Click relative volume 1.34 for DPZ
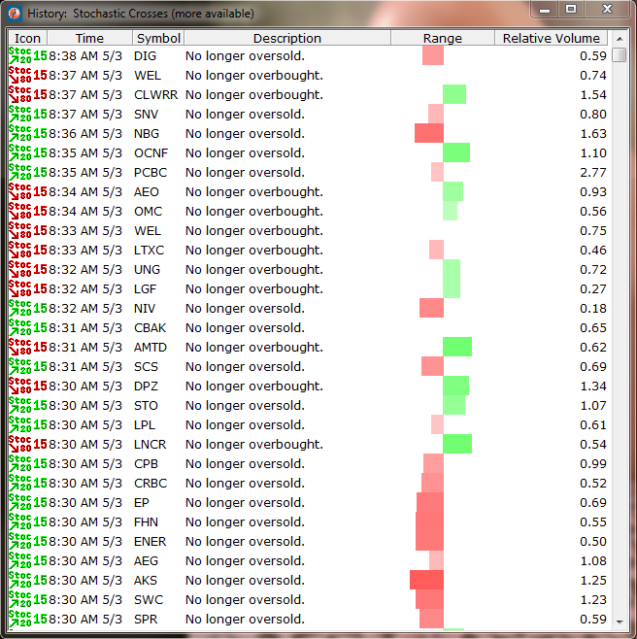The height and width of the screenshot is (639, 637). 593,386
